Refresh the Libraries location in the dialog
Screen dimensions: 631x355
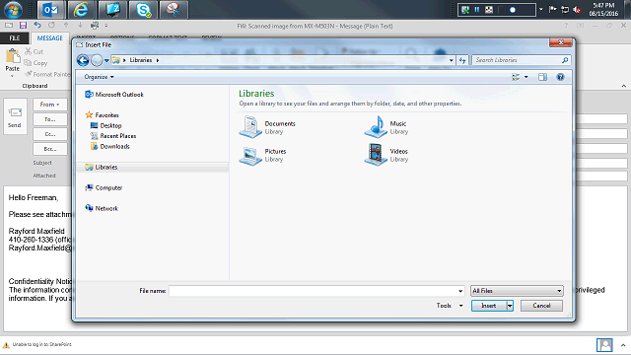click(462, 60)
